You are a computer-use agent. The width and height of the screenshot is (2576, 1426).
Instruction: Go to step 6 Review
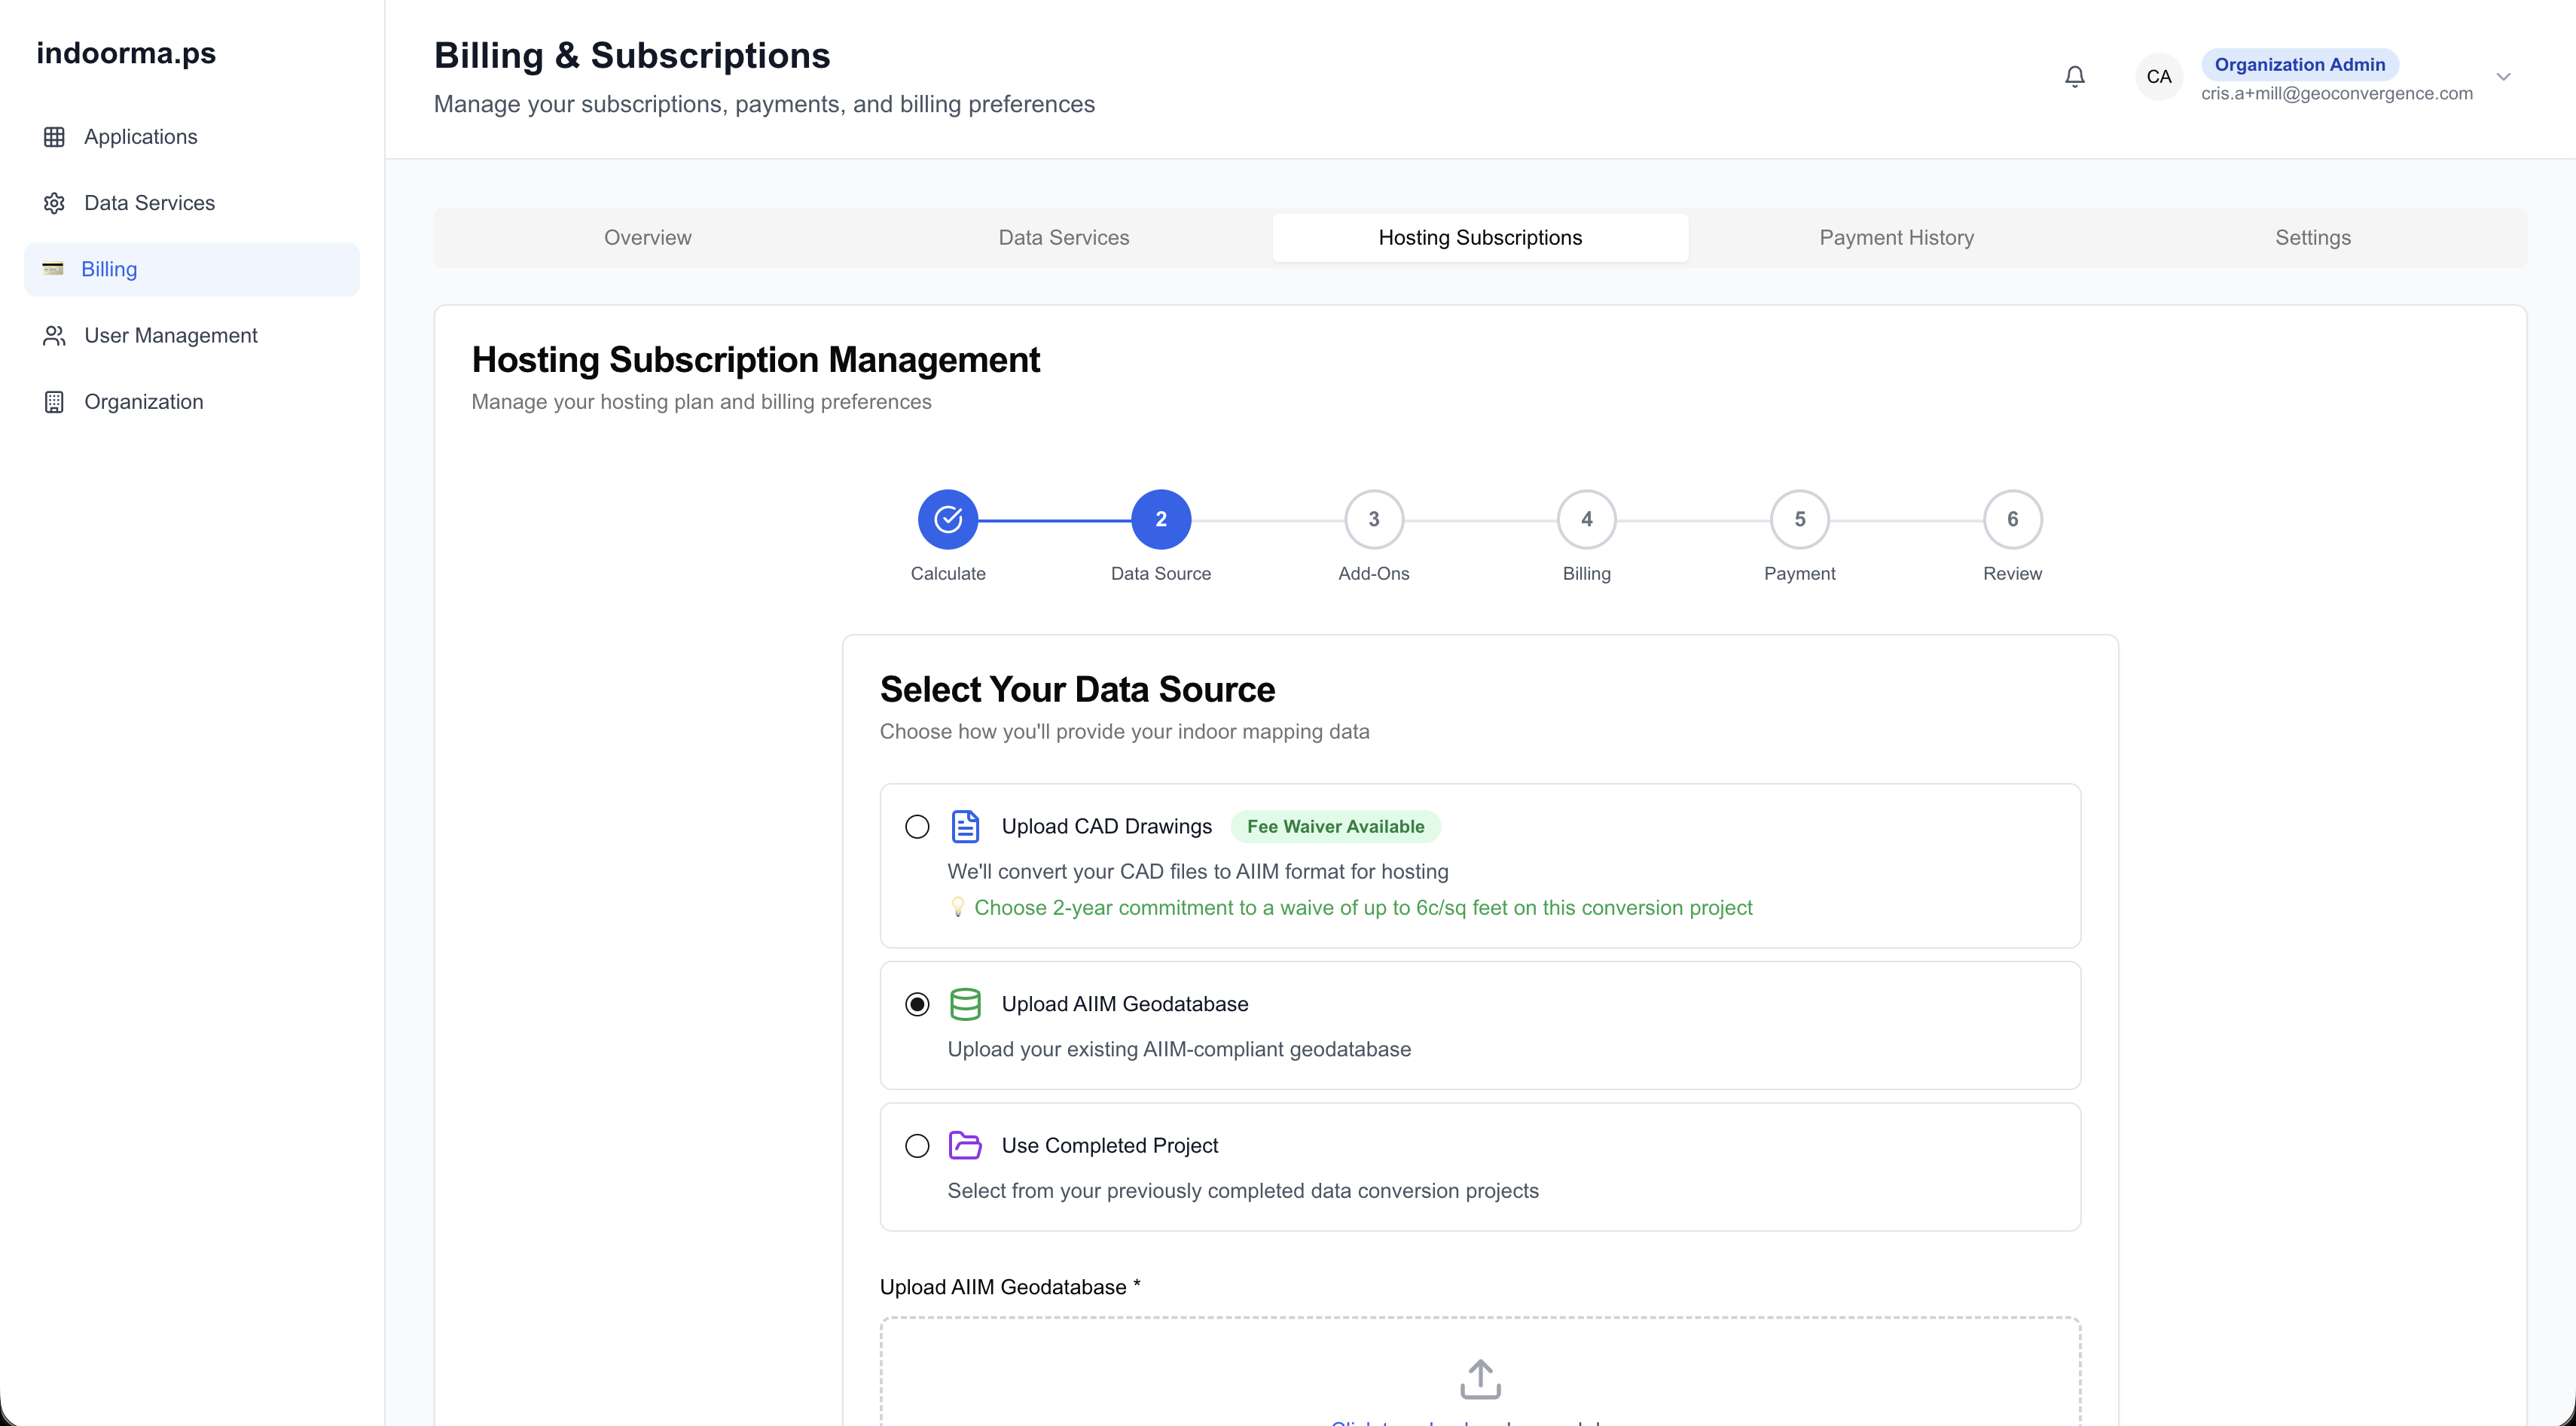(2013, 520)
